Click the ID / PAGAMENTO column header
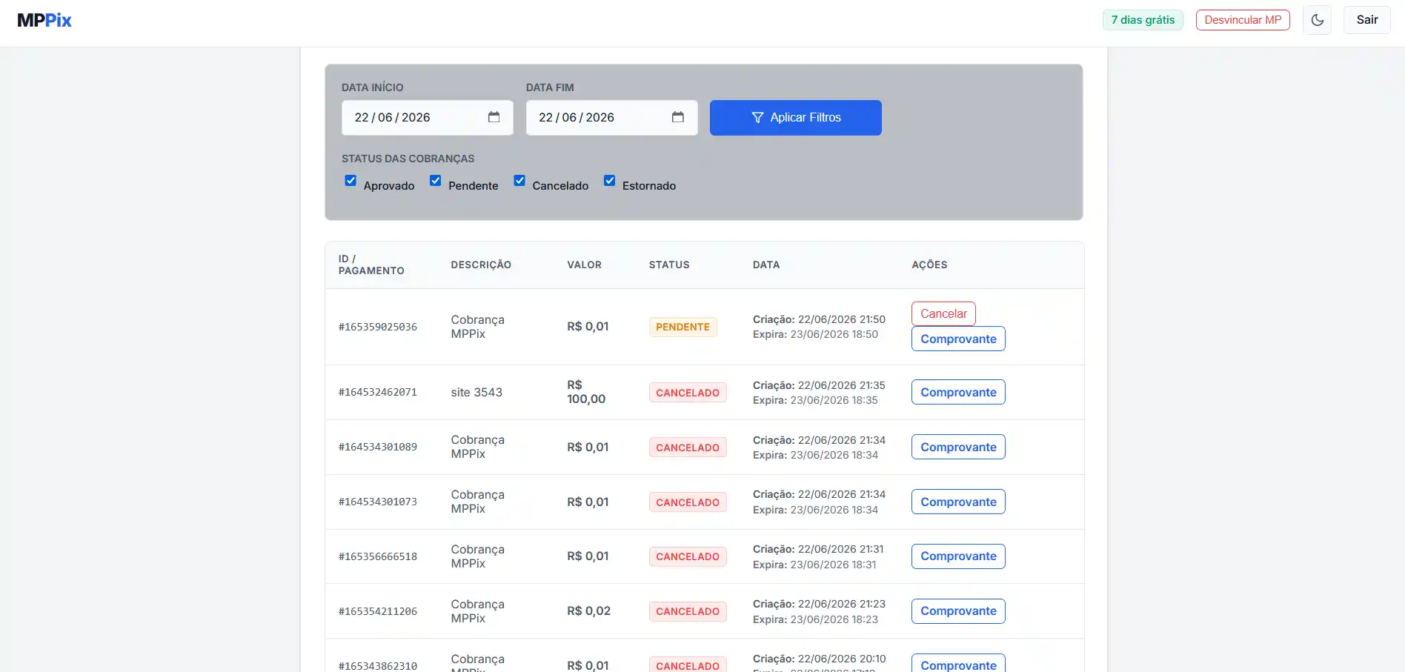The image size is (1405, 672). (371, 265)
